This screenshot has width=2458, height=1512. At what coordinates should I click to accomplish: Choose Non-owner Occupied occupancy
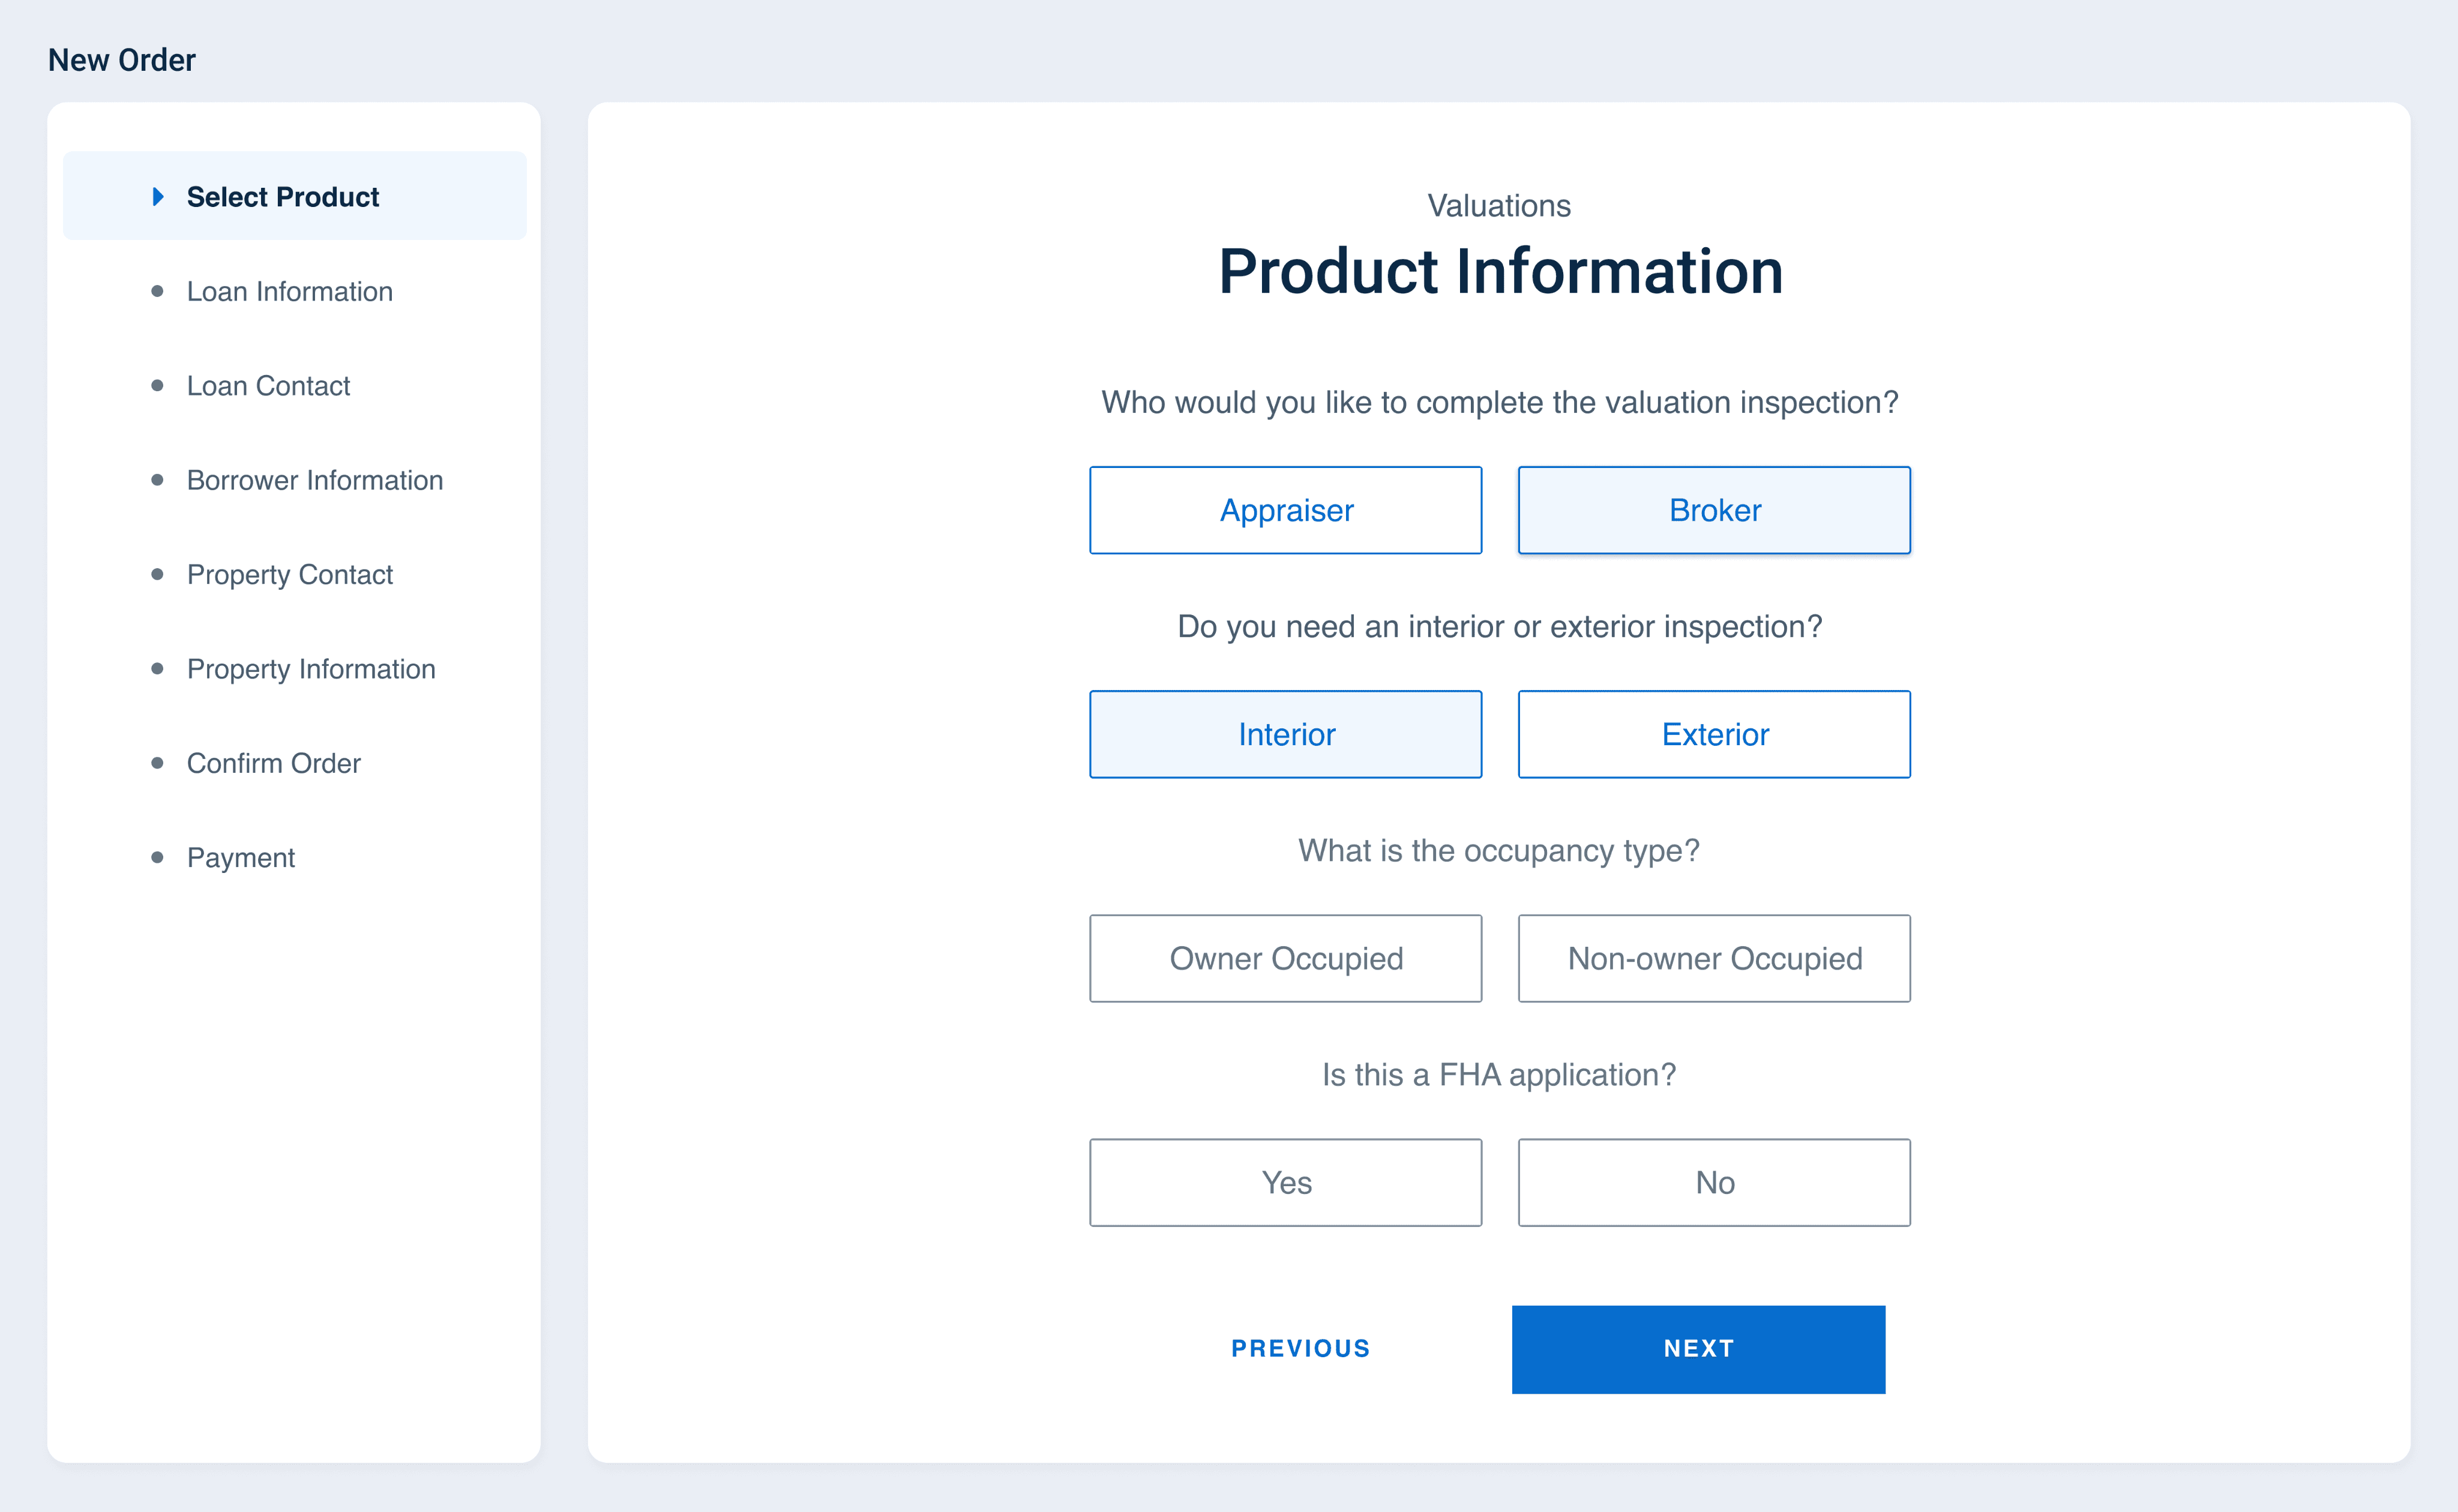1713,958
